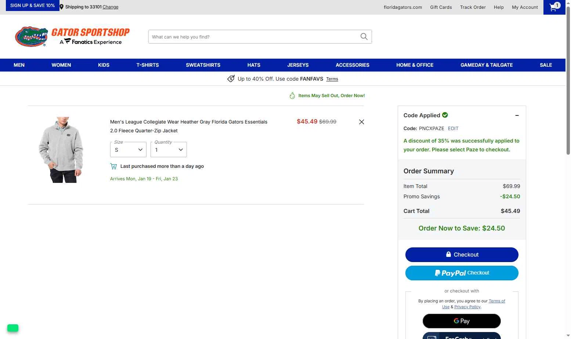Click the green checkmark beside Code Applied
The image size is (571, 339).
[445, 115]
